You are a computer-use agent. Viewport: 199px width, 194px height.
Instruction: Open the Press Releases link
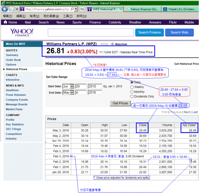click(16, 95)
